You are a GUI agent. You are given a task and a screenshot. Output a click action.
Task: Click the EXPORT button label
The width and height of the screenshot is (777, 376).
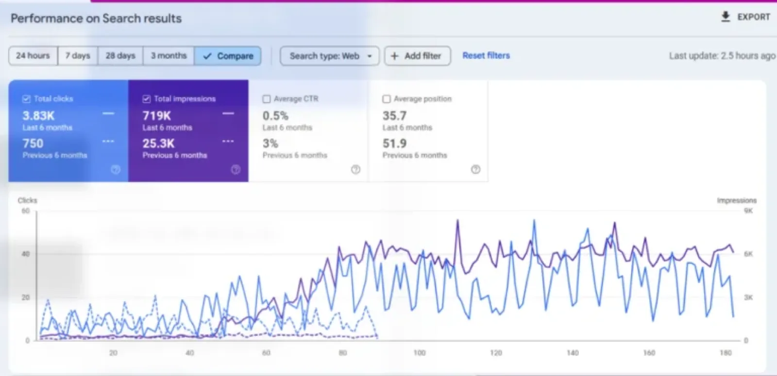(754, 17)
